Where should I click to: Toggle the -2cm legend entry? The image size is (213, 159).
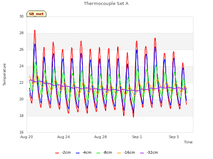coord(63,153)
